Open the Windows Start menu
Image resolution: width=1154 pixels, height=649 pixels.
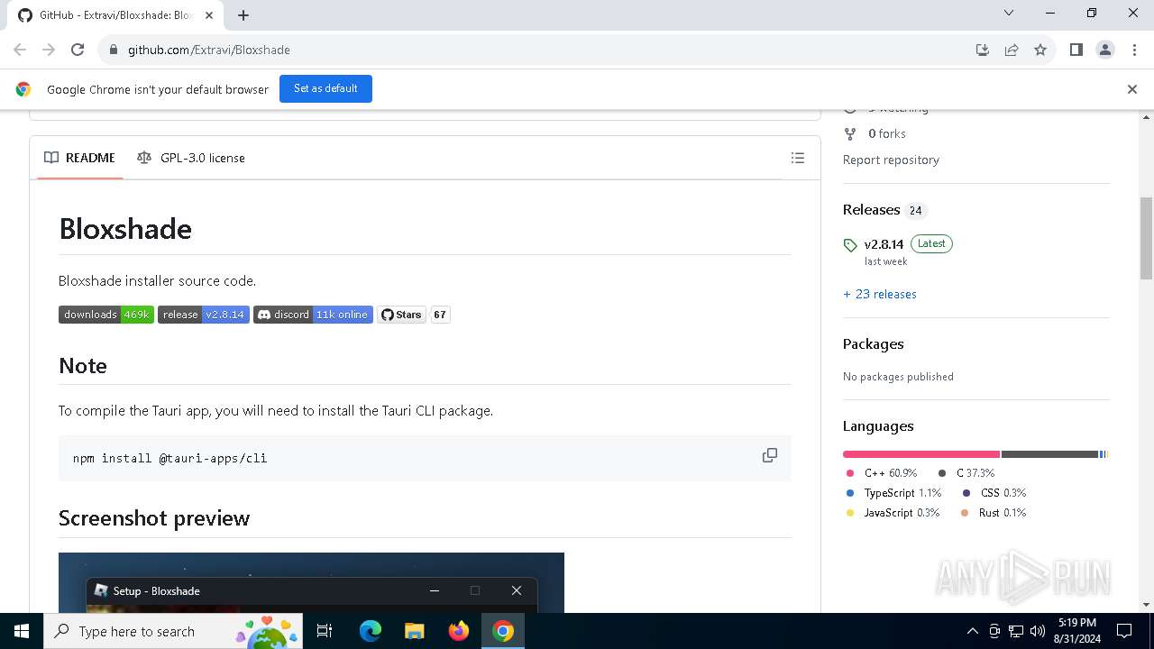(22, 631)
